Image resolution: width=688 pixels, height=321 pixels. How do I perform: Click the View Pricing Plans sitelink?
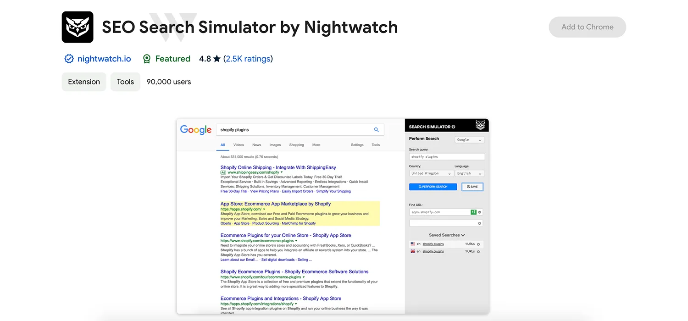tap(265, 191)
